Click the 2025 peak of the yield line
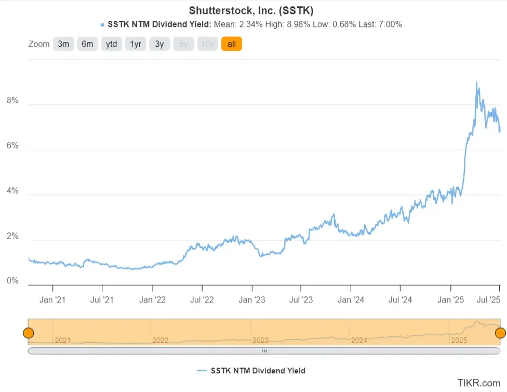Image resolution: width=507 pixels, height=392 pixels. pyautogui.click(x=476, y=83)
